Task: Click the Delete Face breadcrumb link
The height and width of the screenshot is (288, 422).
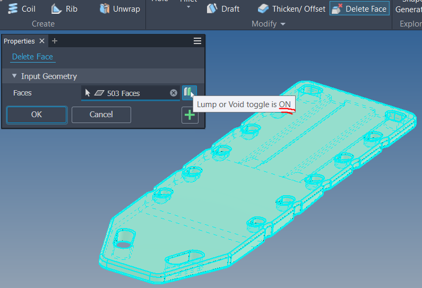Action: point(32,57)
